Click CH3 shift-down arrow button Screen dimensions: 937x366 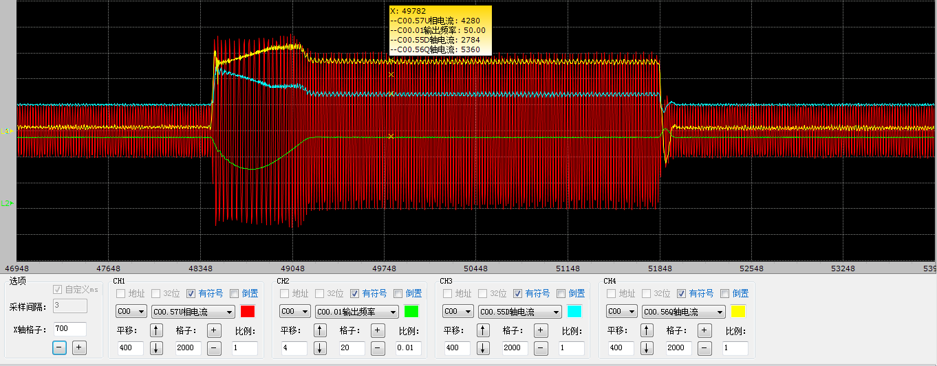point(484,347)
